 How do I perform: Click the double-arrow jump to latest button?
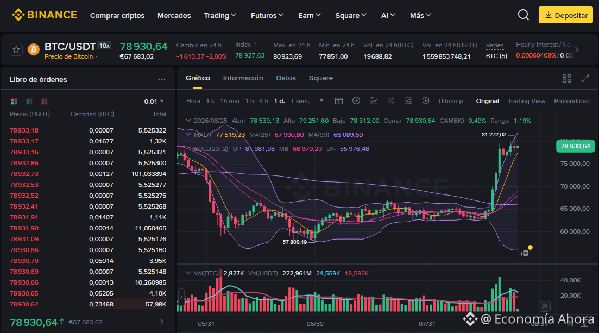click(x=544, y=306)
